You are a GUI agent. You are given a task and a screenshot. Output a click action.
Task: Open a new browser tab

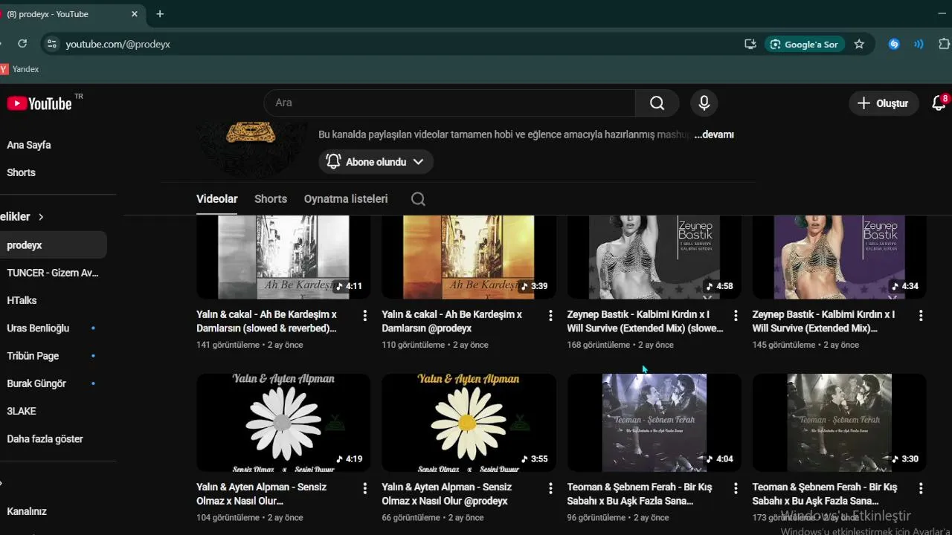pos(160,14)
